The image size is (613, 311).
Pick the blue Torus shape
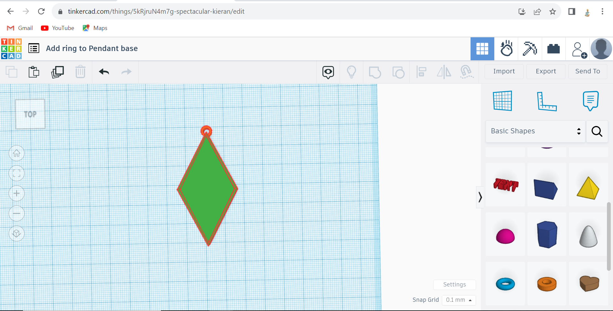coord(505,284)
